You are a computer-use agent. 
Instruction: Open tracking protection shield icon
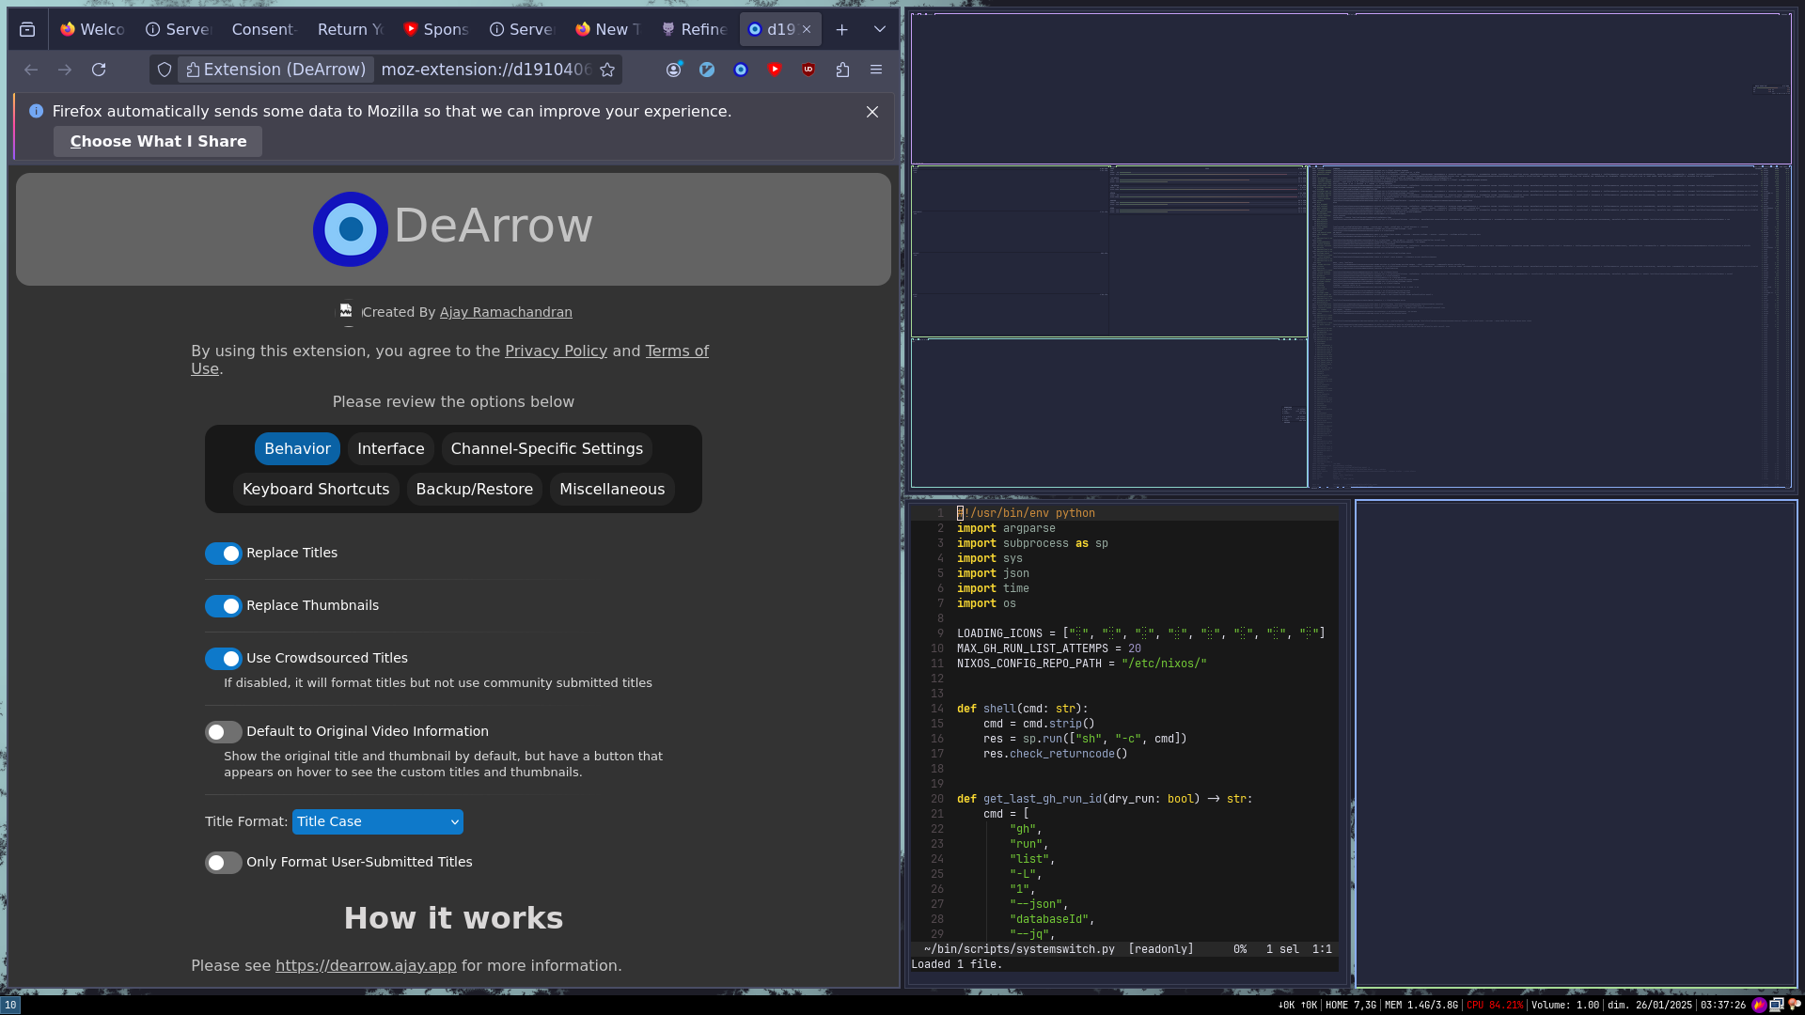(x=165, y=70)
